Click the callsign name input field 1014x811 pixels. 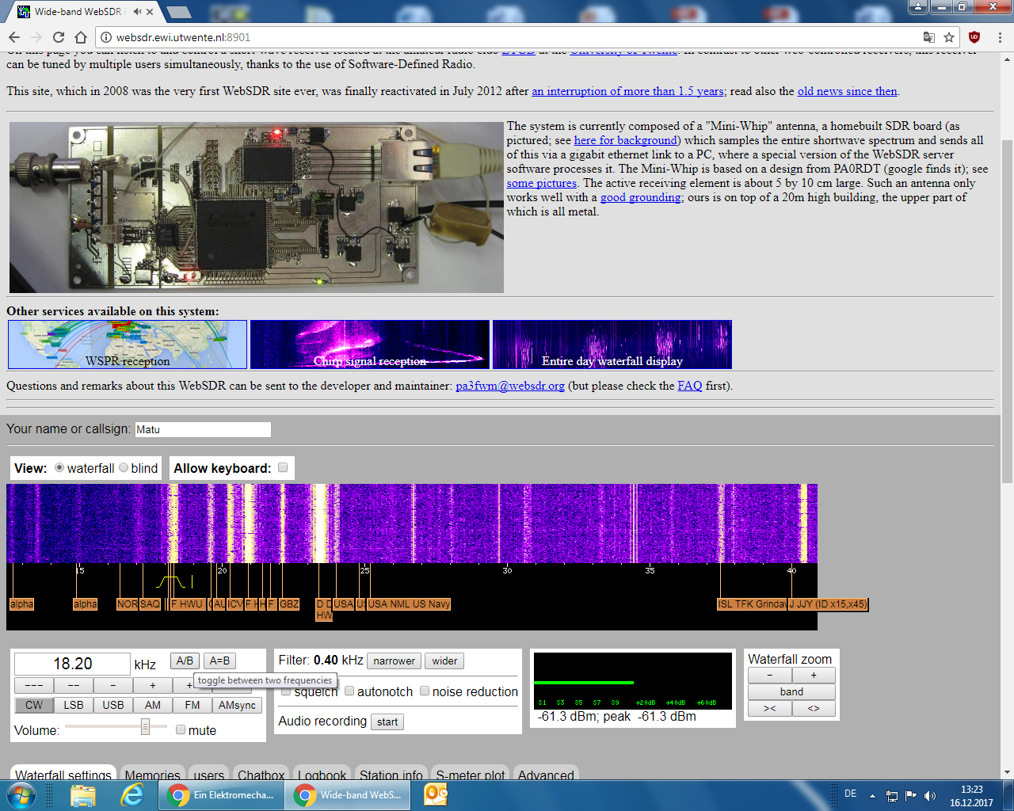click(x=202, y=429)
